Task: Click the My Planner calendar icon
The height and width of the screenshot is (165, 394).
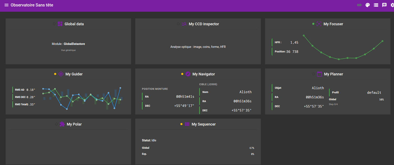Action: click(319, 74)
